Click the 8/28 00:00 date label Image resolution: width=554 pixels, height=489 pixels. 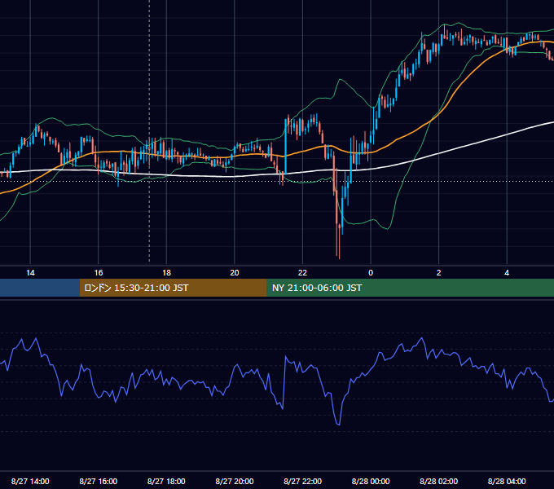point(371,481)
